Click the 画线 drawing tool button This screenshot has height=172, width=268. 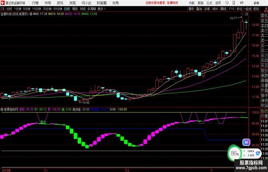click(223, 9)
